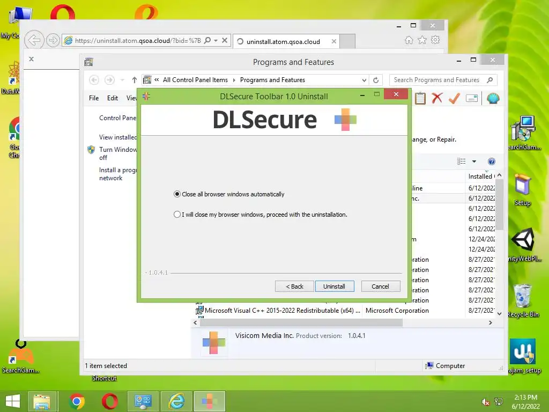Click the horizontal scrollbar right arrow

pos(490,322)
